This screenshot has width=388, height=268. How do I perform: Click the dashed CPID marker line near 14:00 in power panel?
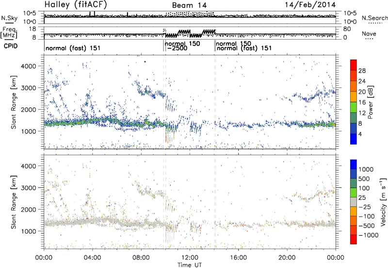215,102
